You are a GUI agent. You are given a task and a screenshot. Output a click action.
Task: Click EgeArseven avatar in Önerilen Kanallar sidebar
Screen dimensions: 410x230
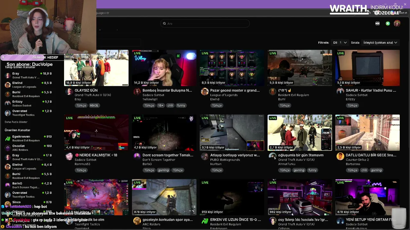tap(8, 139)
